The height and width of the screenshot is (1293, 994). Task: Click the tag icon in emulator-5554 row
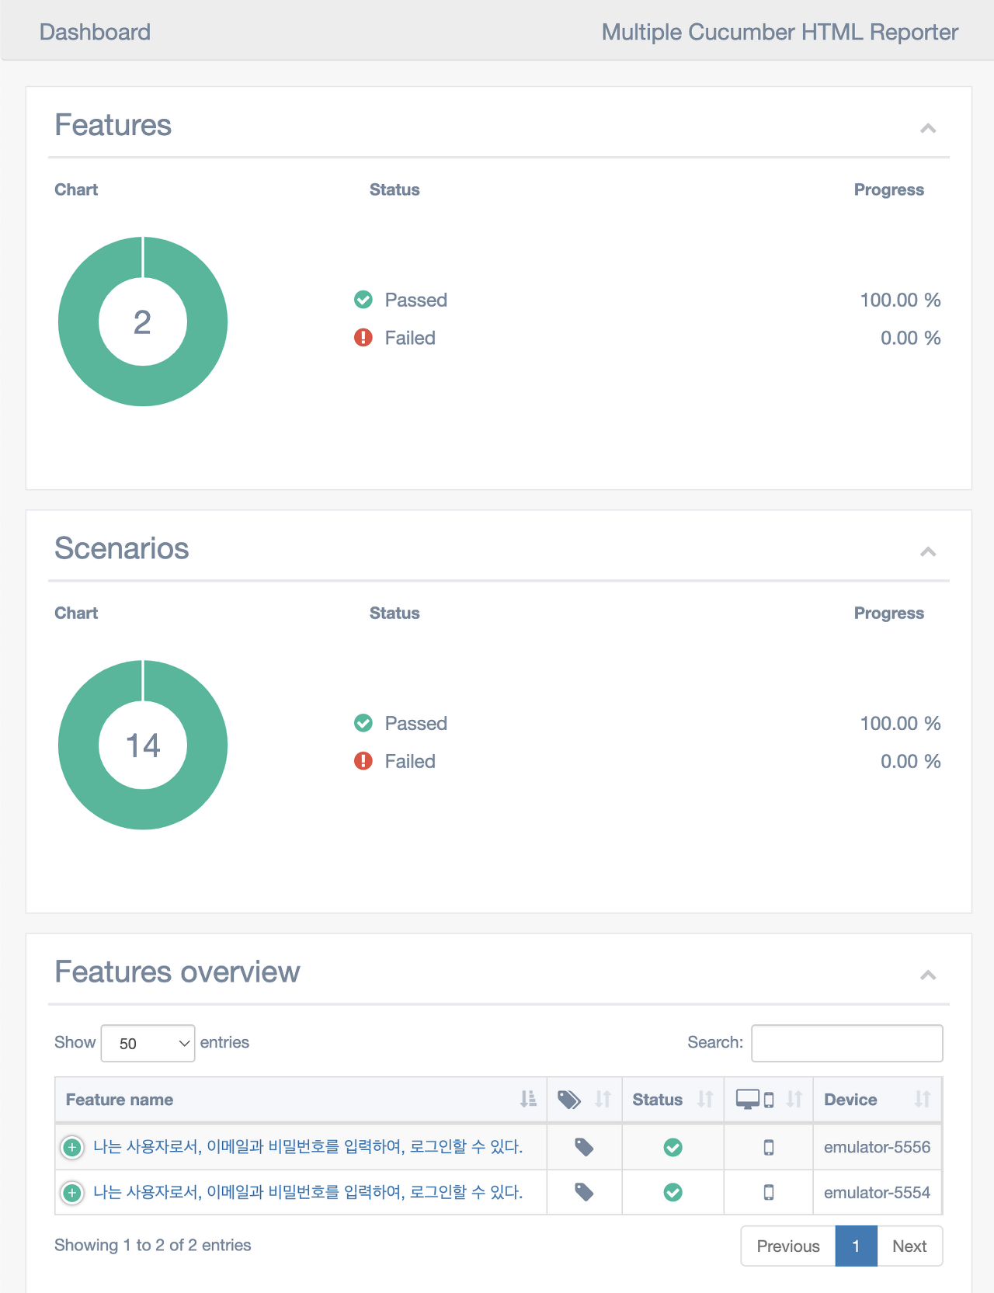pos(584,1192)
